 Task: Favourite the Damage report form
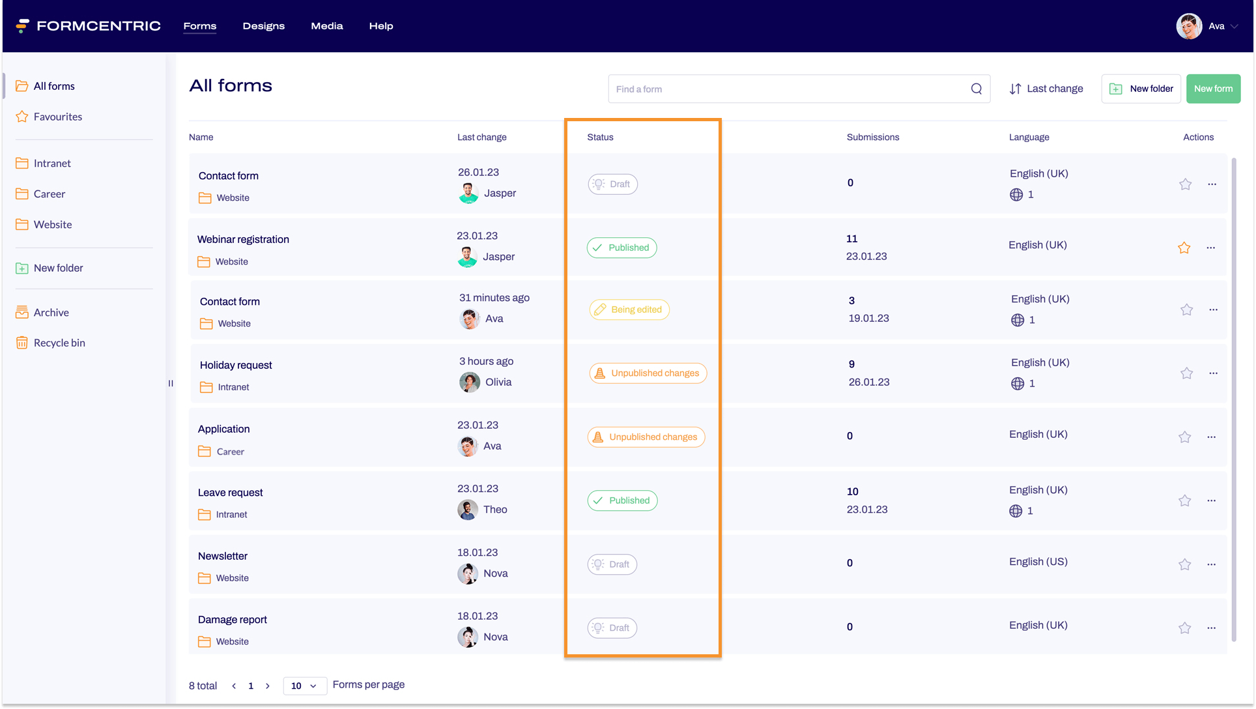(1185, 628)
